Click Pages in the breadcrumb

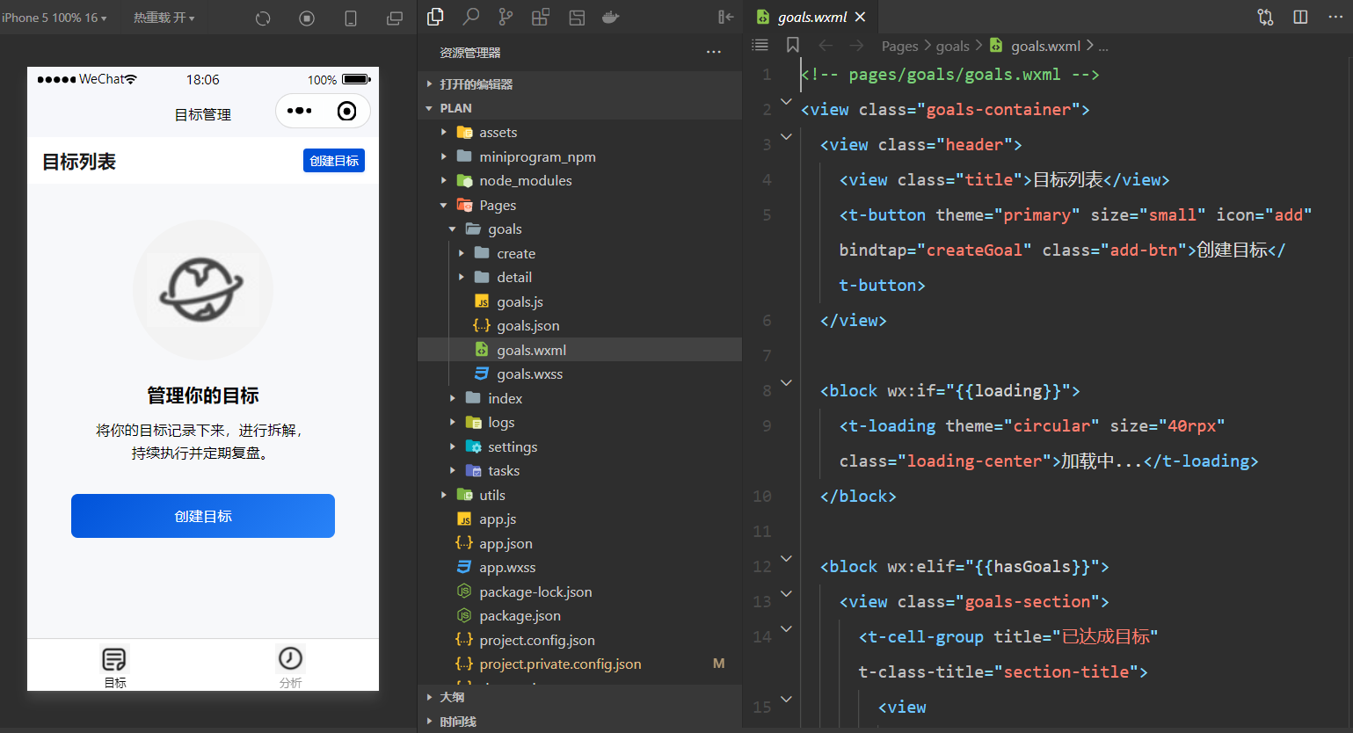(x=899, y=46)
